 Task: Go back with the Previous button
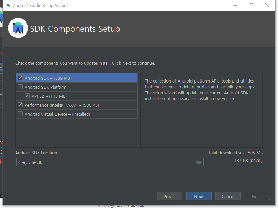(170, 196)
